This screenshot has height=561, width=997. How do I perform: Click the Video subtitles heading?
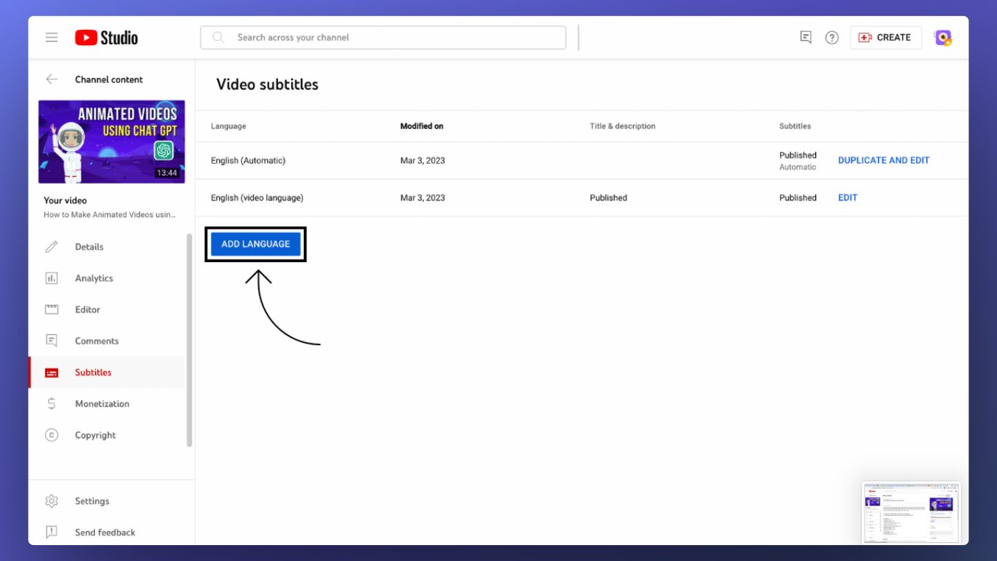pos(267,85)
